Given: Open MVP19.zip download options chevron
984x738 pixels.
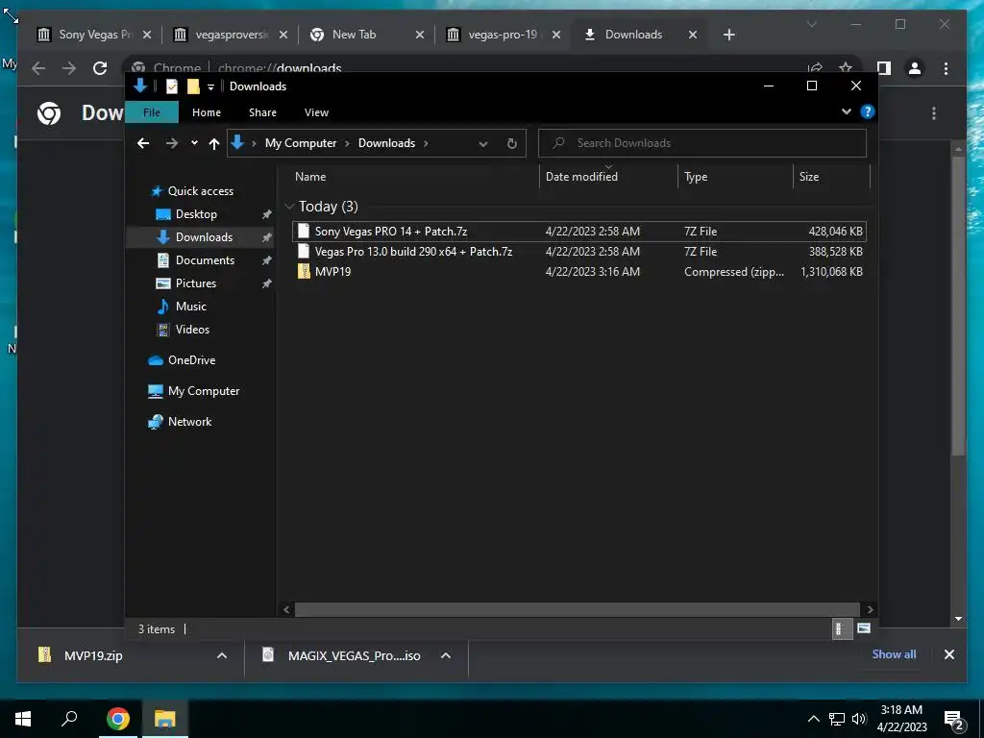Looking at the screenshot, I should pos(222,655).
